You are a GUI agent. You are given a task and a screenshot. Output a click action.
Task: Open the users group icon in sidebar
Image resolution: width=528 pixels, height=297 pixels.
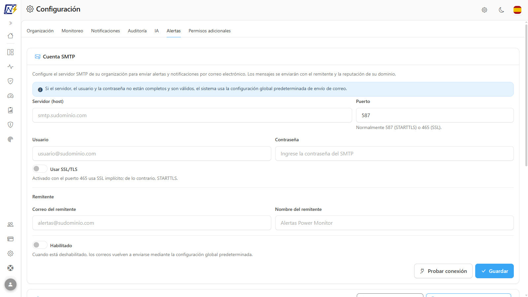click(11, 224)
